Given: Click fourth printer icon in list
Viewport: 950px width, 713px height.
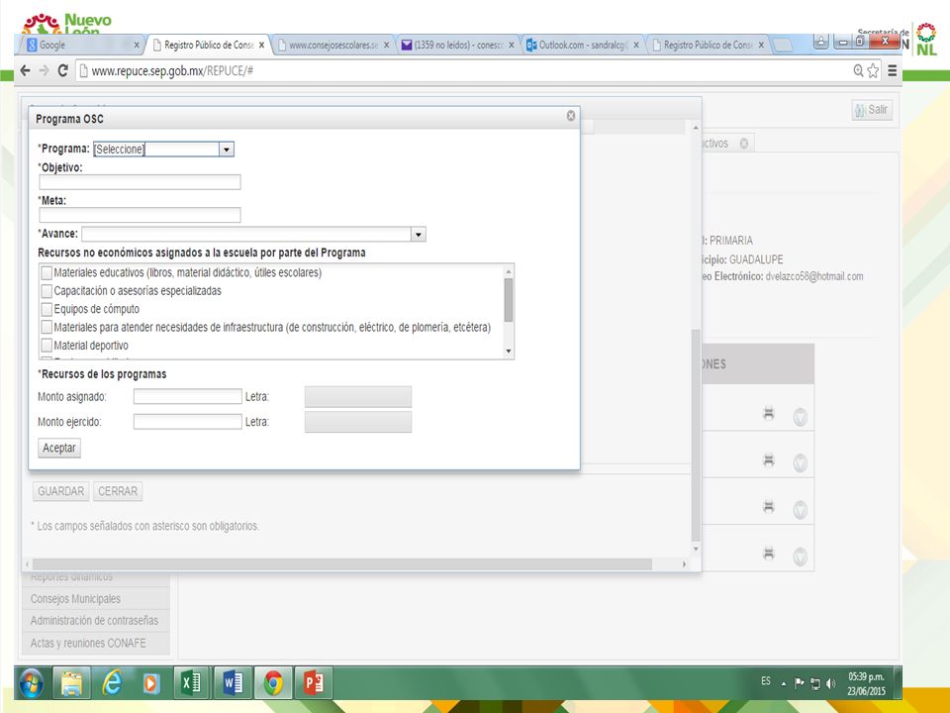Looking at the screenshot, I should 769,554.
